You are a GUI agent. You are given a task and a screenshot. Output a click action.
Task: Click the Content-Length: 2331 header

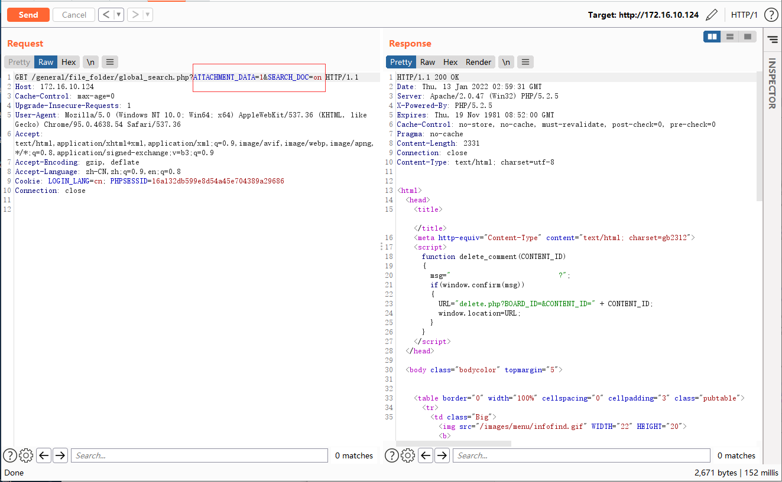[438, 143]
